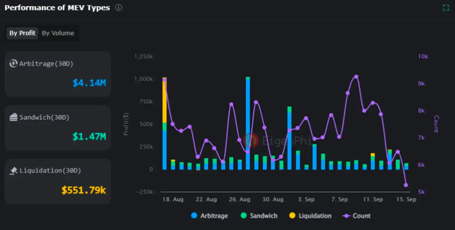The image size is (455, 230).
Task: Click the fullscreen expand icon
Action: [446, 8]
